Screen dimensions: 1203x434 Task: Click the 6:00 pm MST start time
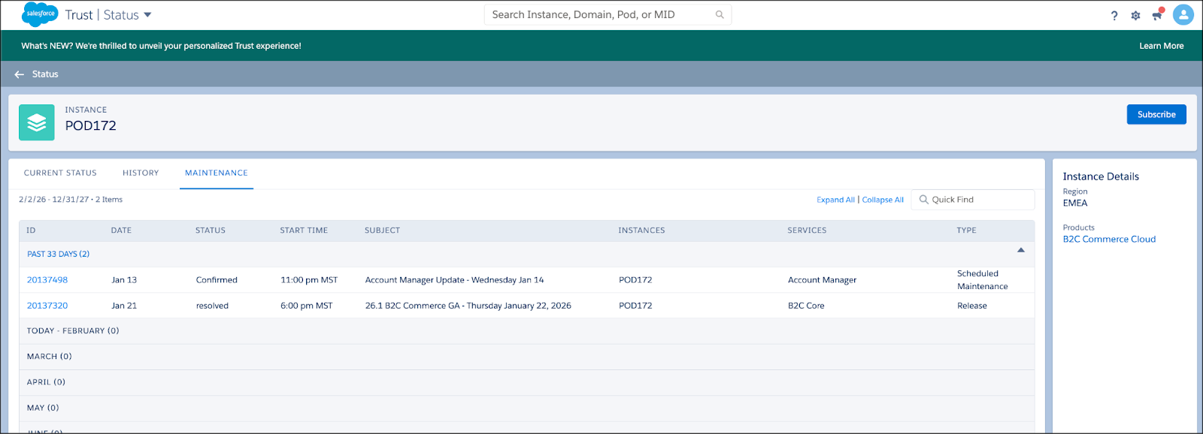[306, 306]
